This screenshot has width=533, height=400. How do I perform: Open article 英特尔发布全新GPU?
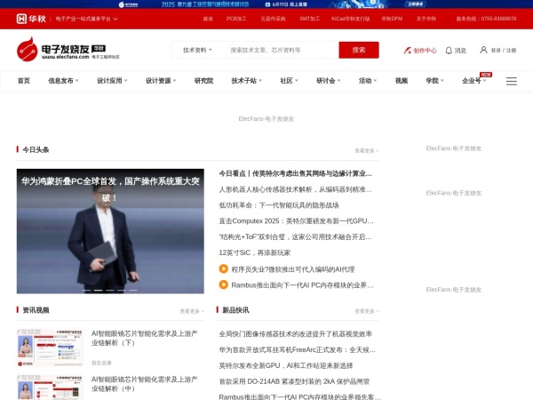coord(286,365)
